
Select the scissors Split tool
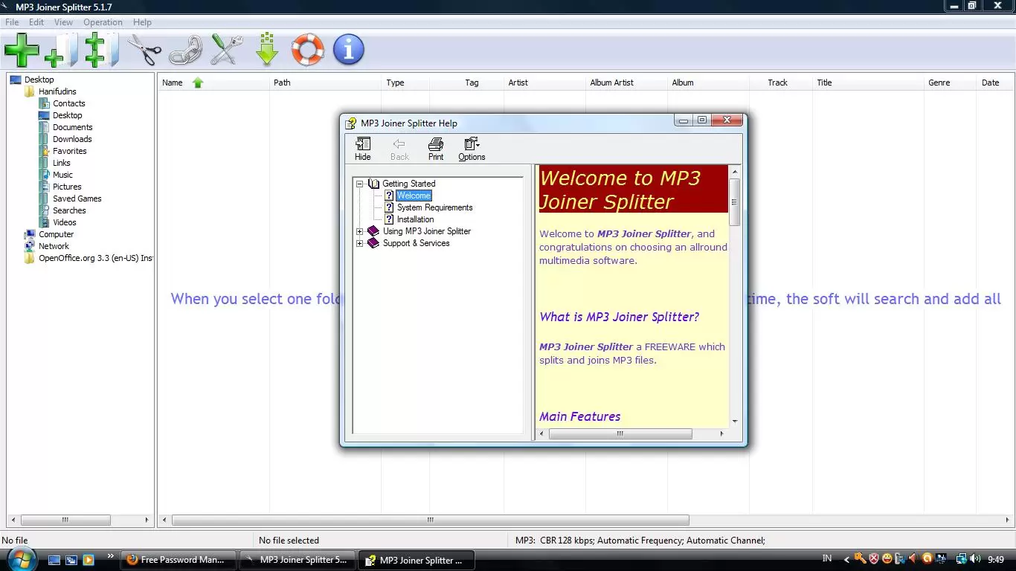click(144, 49)
